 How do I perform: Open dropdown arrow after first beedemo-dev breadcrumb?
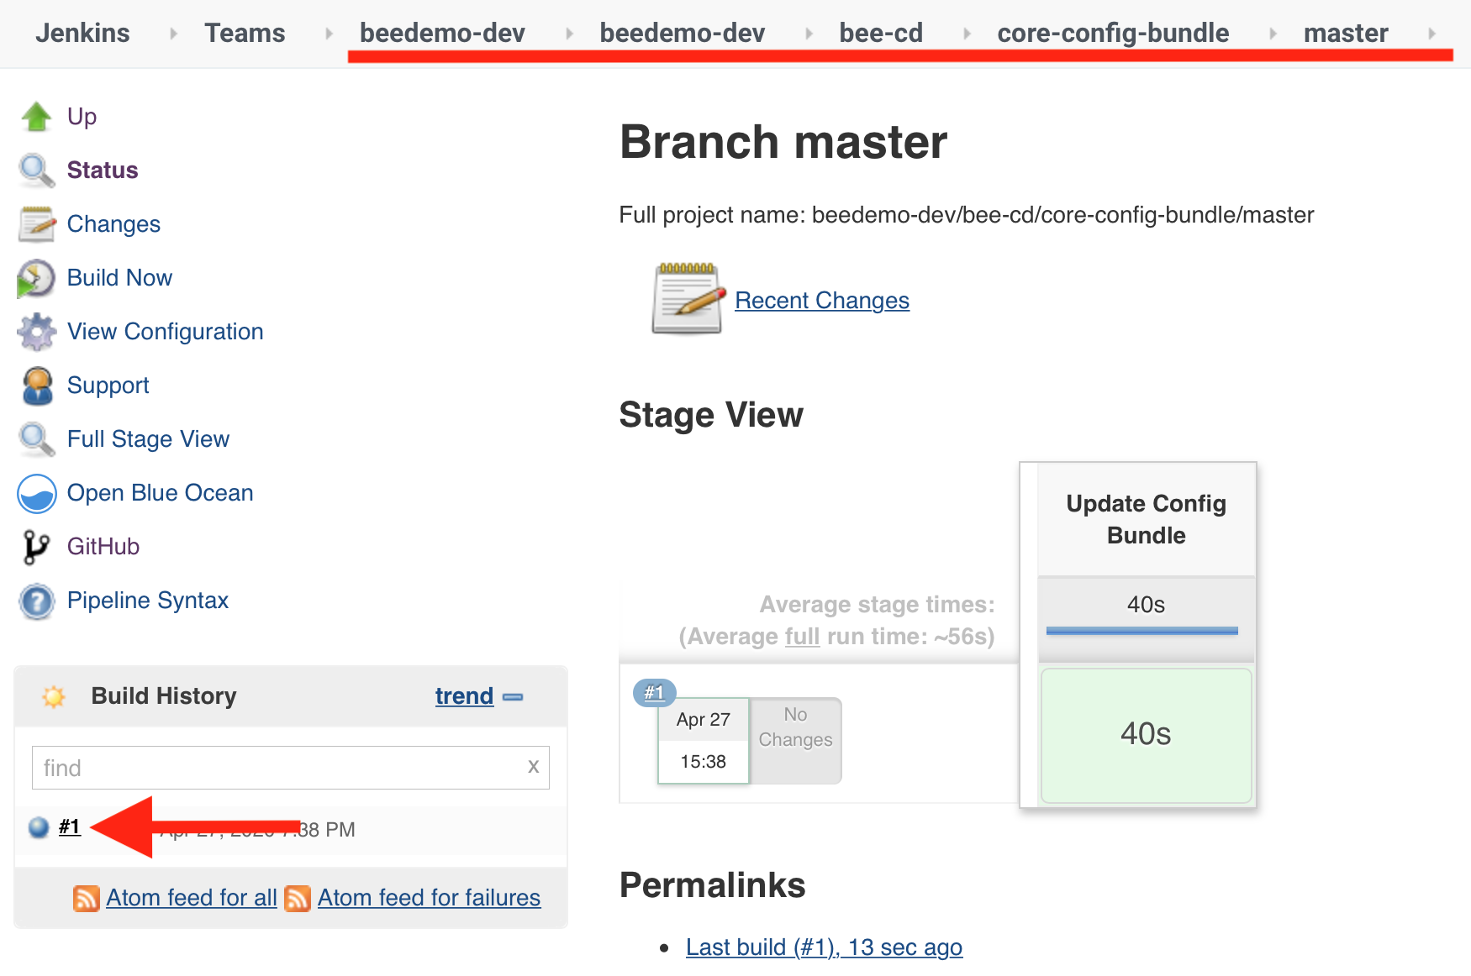pos(569,34)
